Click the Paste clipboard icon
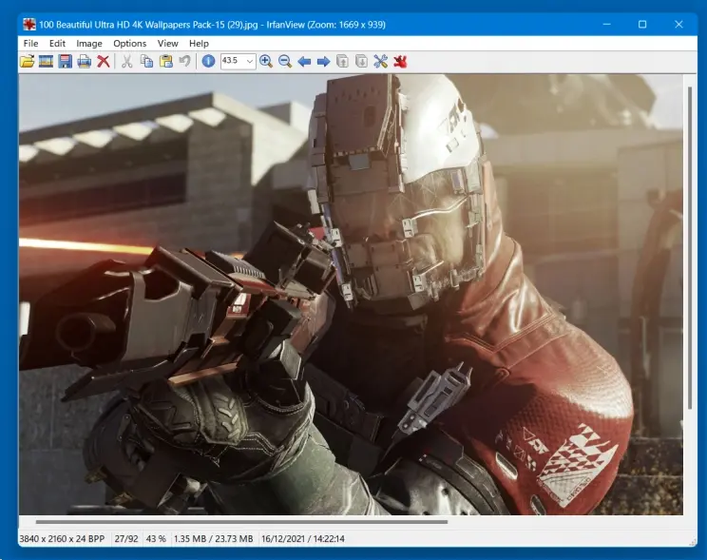This screenshot has width=707, height=560. 165,61
